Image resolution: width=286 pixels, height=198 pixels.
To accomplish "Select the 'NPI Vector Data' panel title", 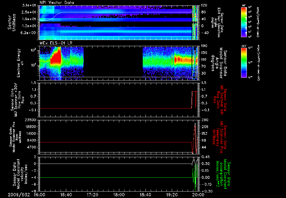I will click(x=57, y=3).
